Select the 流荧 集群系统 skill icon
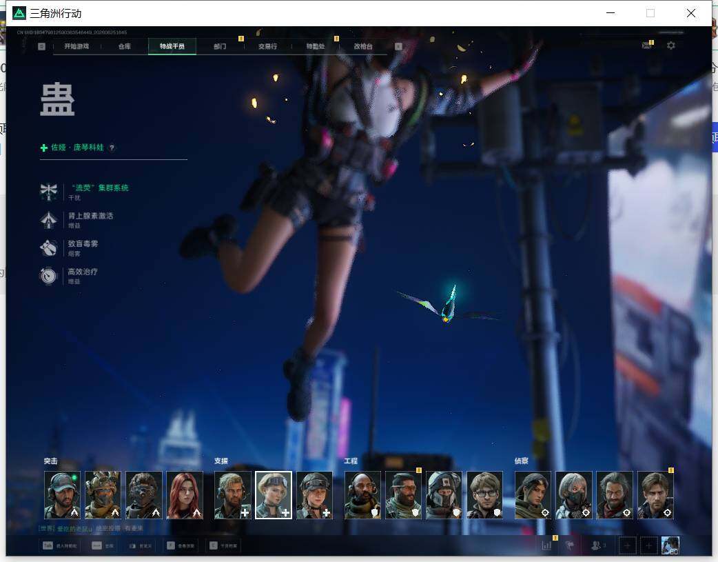The width and height of the screenshot is (718, 562). (48, 192)
